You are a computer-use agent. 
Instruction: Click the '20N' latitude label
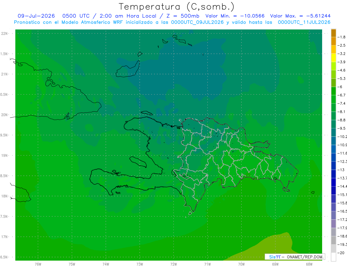click(x=4, y=115)
